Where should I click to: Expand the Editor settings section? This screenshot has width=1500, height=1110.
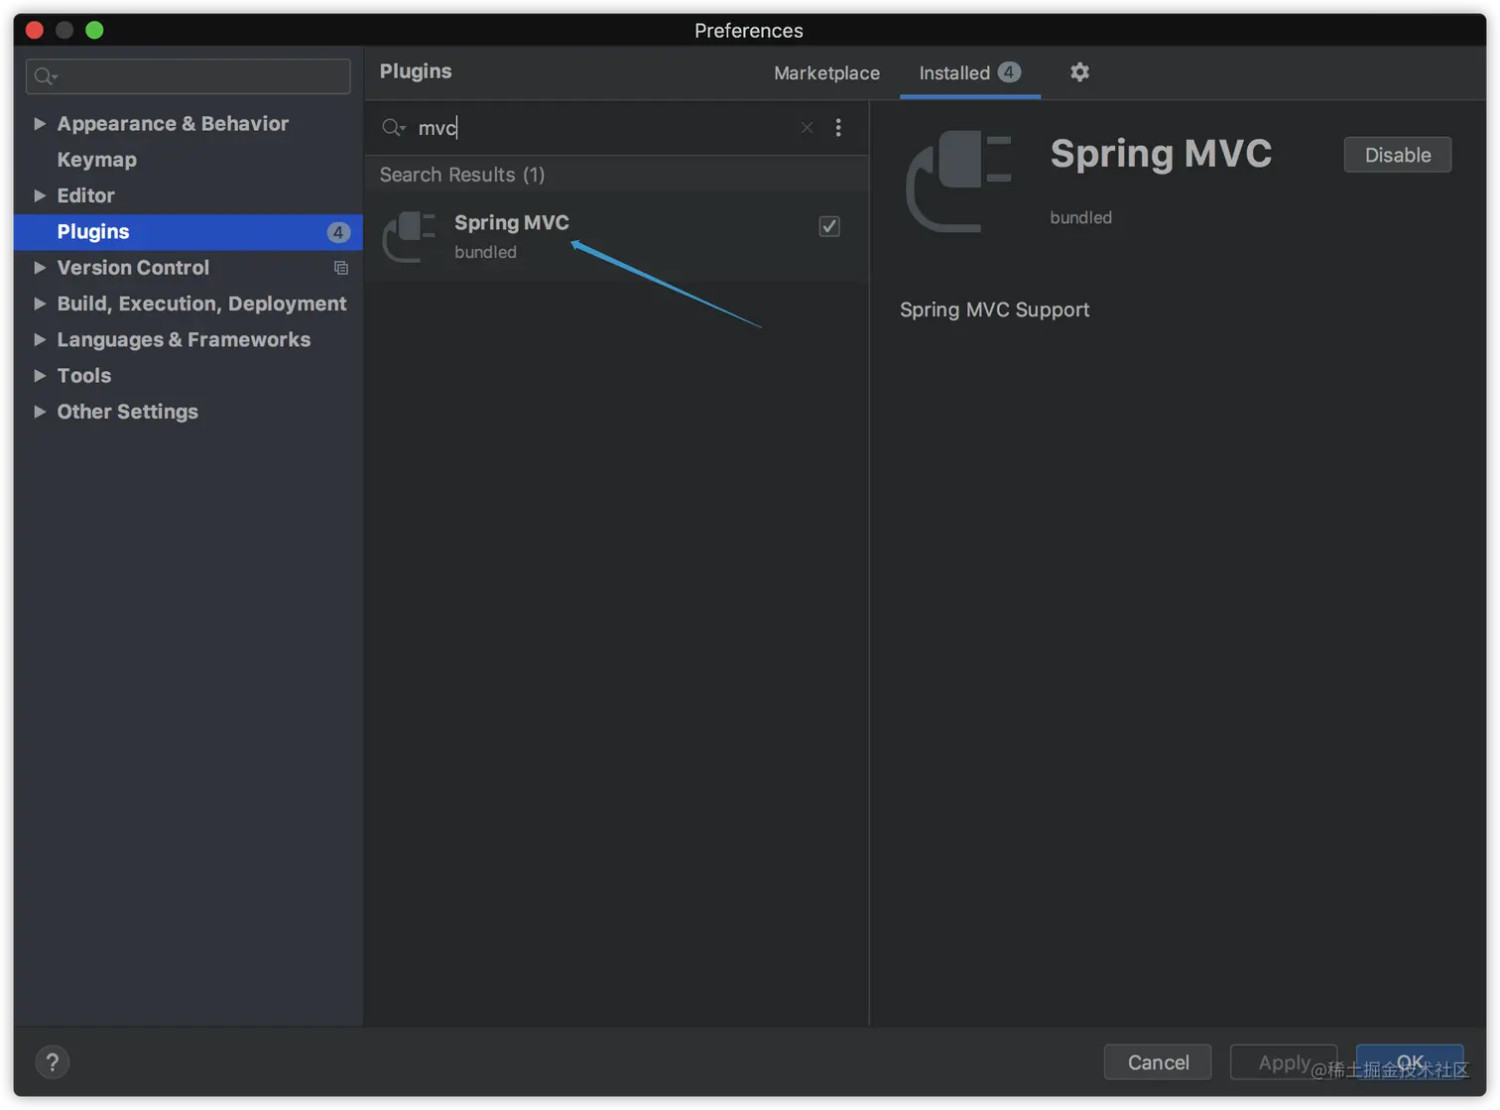click(x=40, y=195)
